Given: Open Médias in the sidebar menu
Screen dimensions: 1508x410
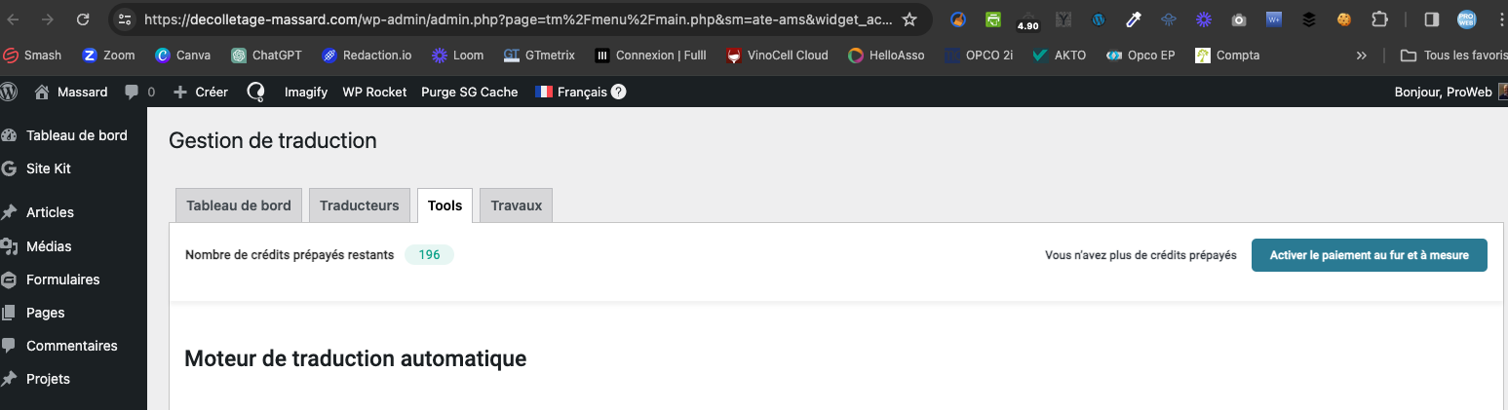Looking at the screenshot, I should [x=49, y=246].
